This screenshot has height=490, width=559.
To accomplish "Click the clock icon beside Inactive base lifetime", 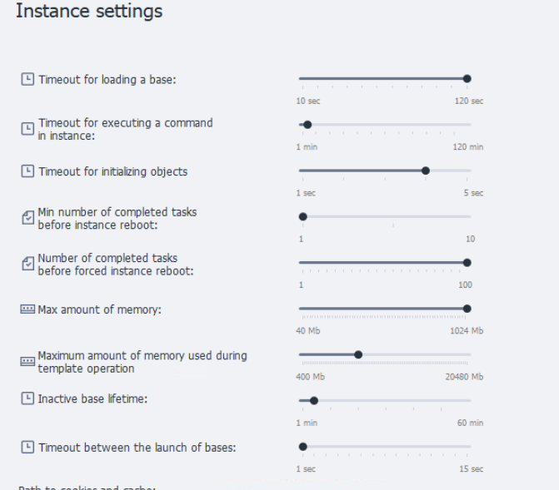I will (27, 398).
